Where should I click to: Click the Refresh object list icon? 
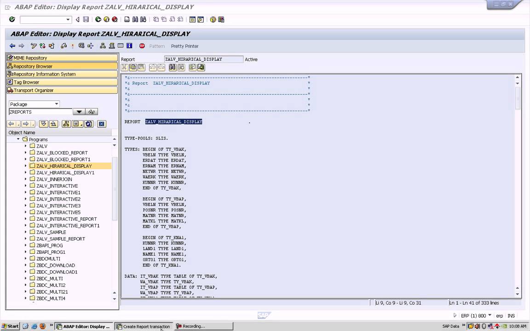click(88, 124)
